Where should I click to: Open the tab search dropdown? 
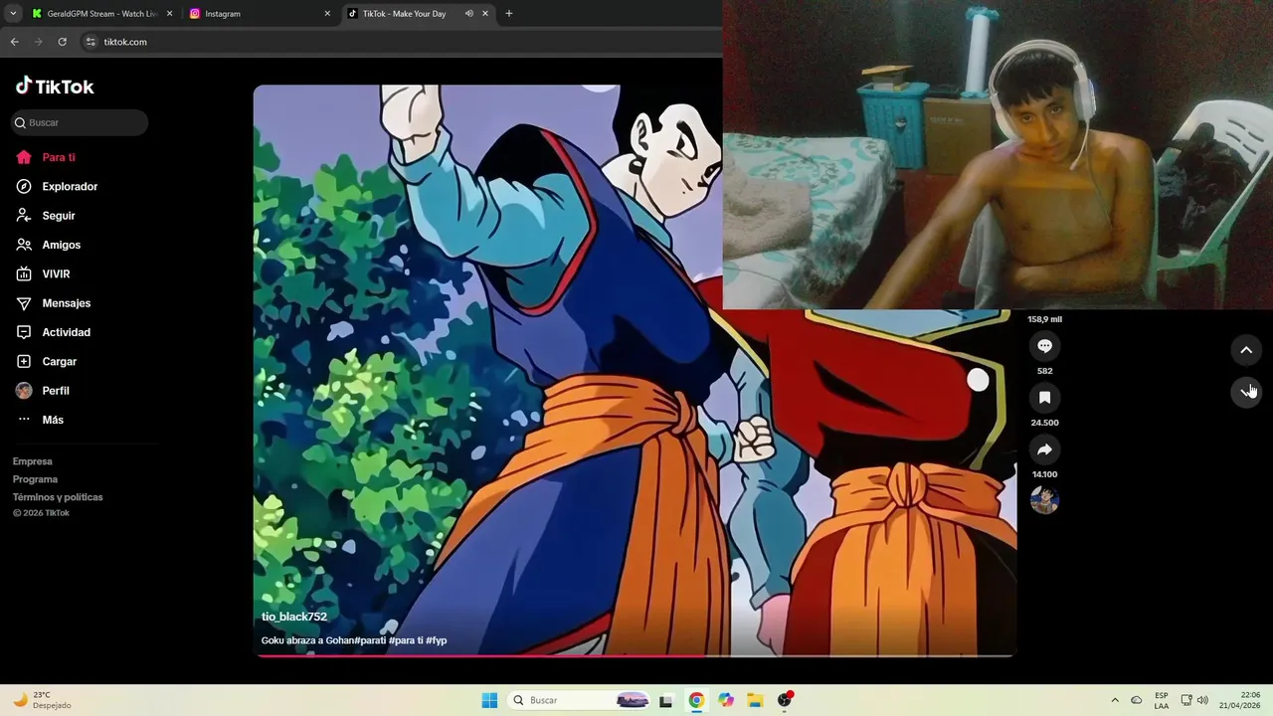point(13,14)
